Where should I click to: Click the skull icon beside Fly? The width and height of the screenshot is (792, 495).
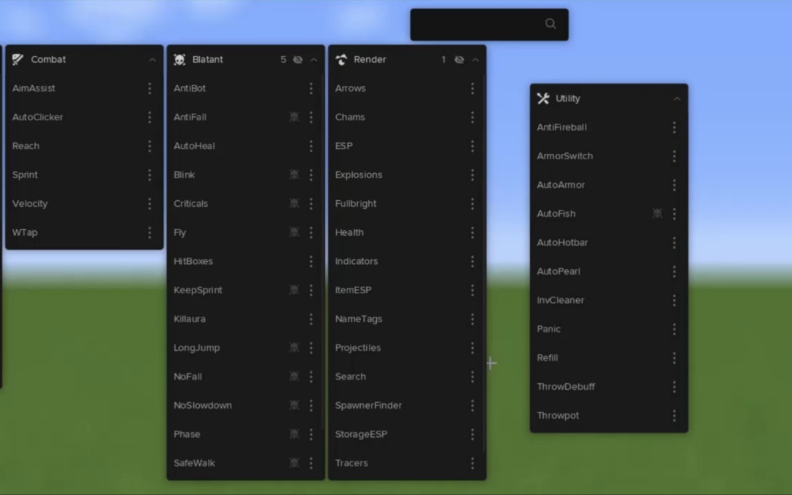(294, 232)
